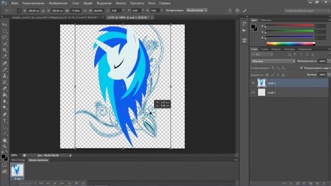Select the History Brush tool
Screen dimensions: 331x186
pyautogui.click(x=5, y=82)
